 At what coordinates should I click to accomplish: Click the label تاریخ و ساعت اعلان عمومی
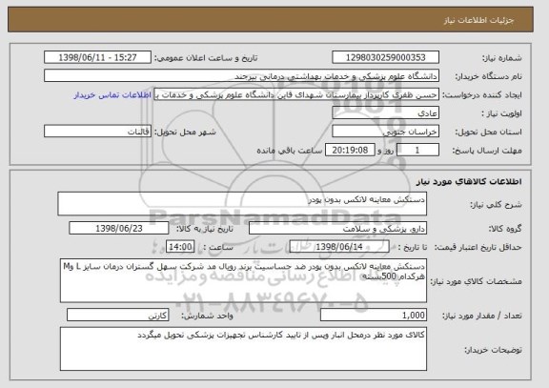tap(206, 58)
